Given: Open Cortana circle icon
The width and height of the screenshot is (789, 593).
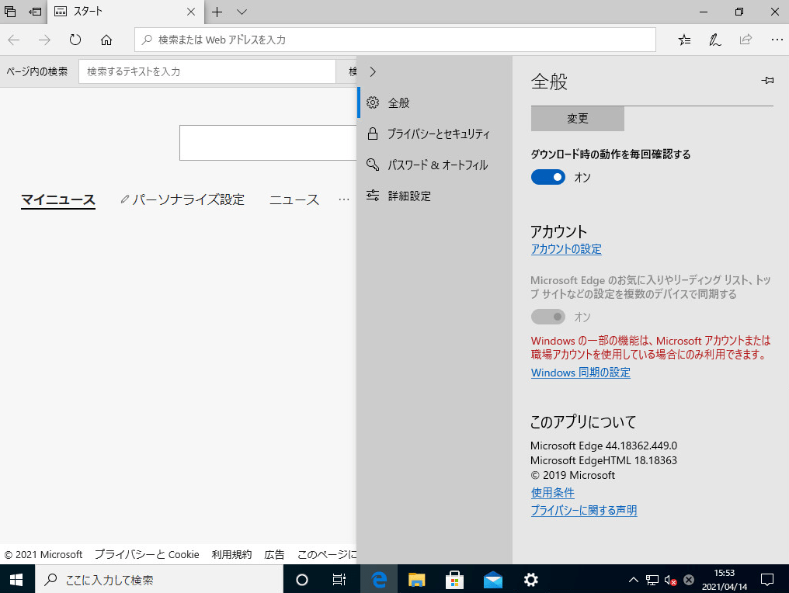Looking at the screenshot, I should [x=302, y=580].
